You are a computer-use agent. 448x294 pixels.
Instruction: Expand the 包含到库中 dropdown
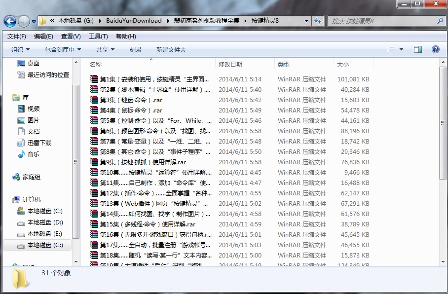pyautogui.click(x=63, y=49)
